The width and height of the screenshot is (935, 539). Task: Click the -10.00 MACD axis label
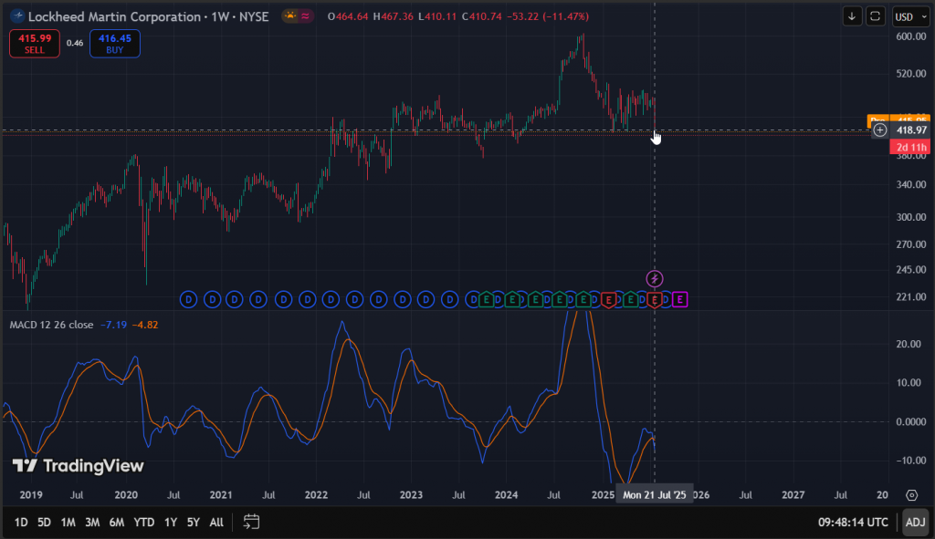click(x=911, y=461)
